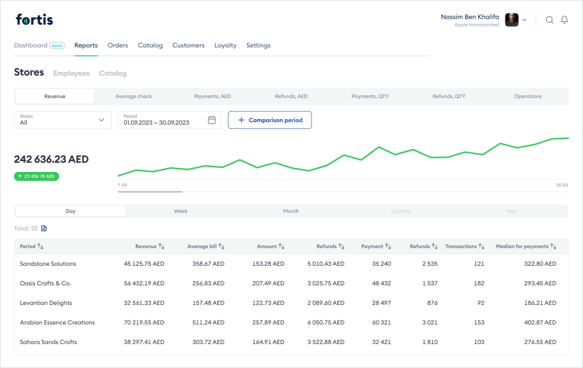The height and width of the screenshot is (368, 583).
Task: Open the Employees report tab
Action: [x=71, y=73]
